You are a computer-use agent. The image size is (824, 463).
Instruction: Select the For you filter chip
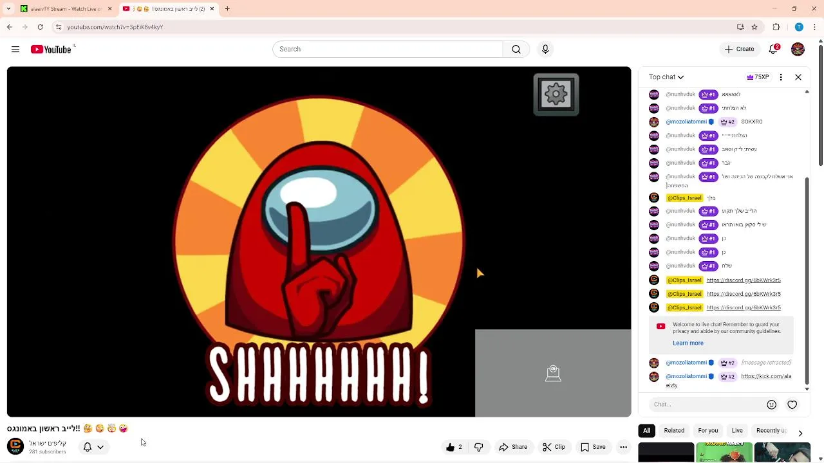pyautogui.click(x=708, y=431)
